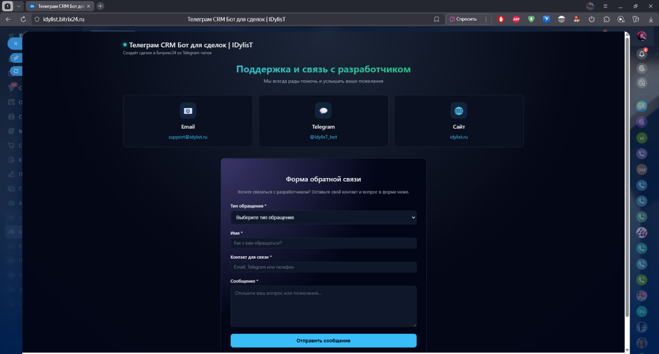Click the Спросить assistant button
659x354 pixels.
[x=463, y=19]
